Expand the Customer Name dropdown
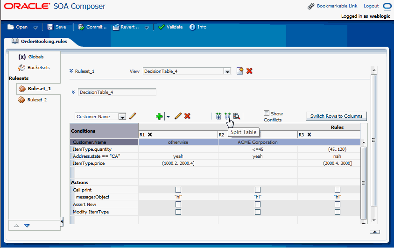Image resolution: width=394 pixels, height=248 pixels. [x=122, y=117]
